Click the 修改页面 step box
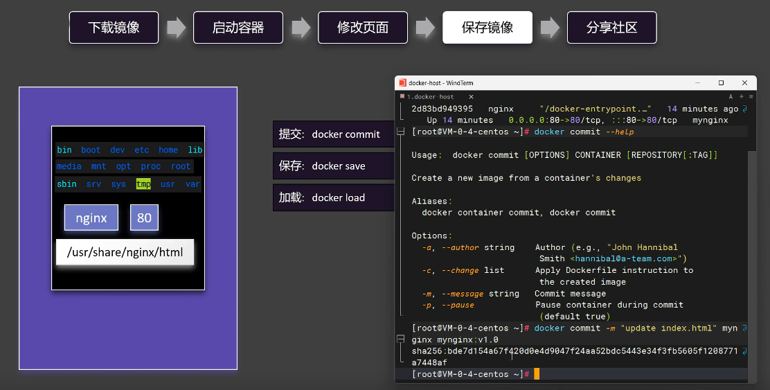This screenshot has width=770, height=390. click(363, 28)
